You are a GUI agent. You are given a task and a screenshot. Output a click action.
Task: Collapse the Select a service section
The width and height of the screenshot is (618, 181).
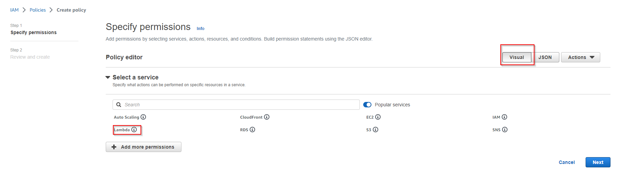click(108, 77)
